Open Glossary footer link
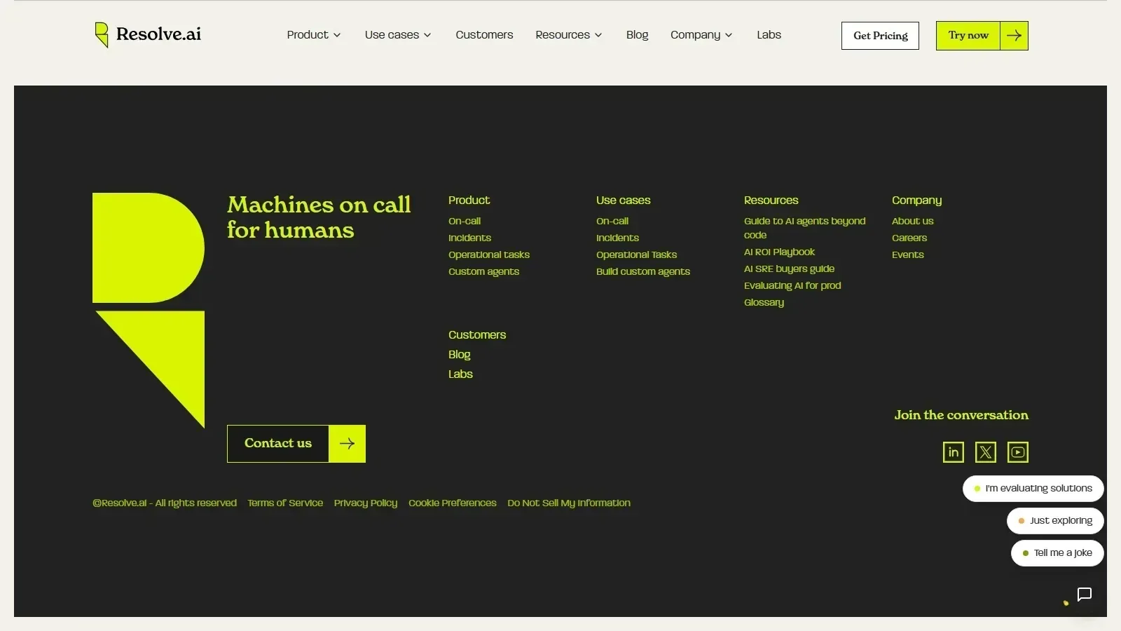 [x=764, y=302]
